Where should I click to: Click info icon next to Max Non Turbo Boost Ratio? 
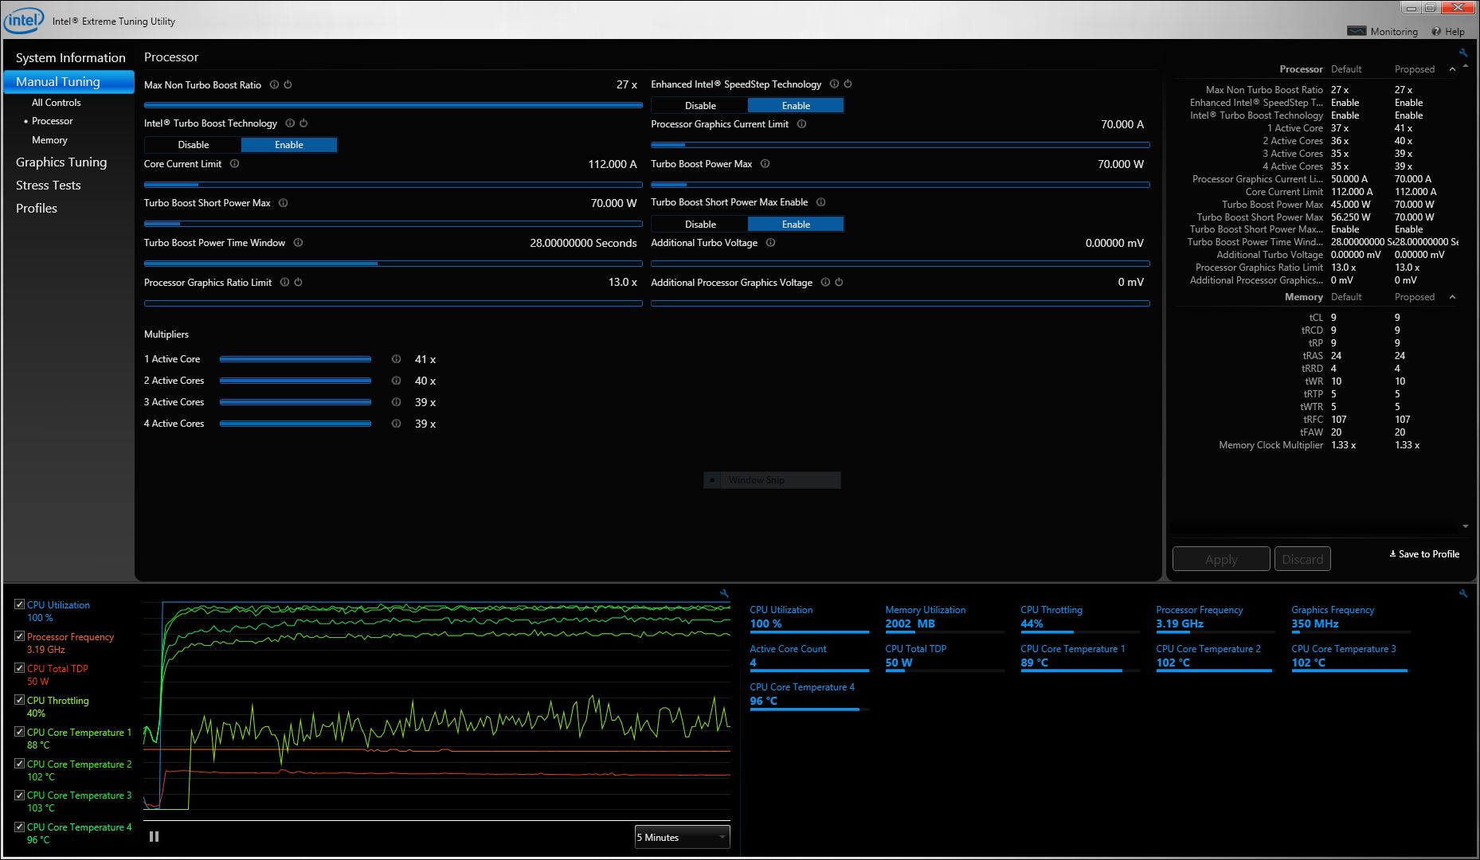[274, 84]
